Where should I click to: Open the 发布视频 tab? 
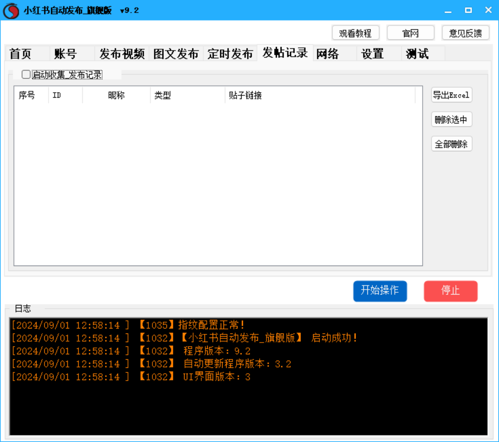(122, 53)
